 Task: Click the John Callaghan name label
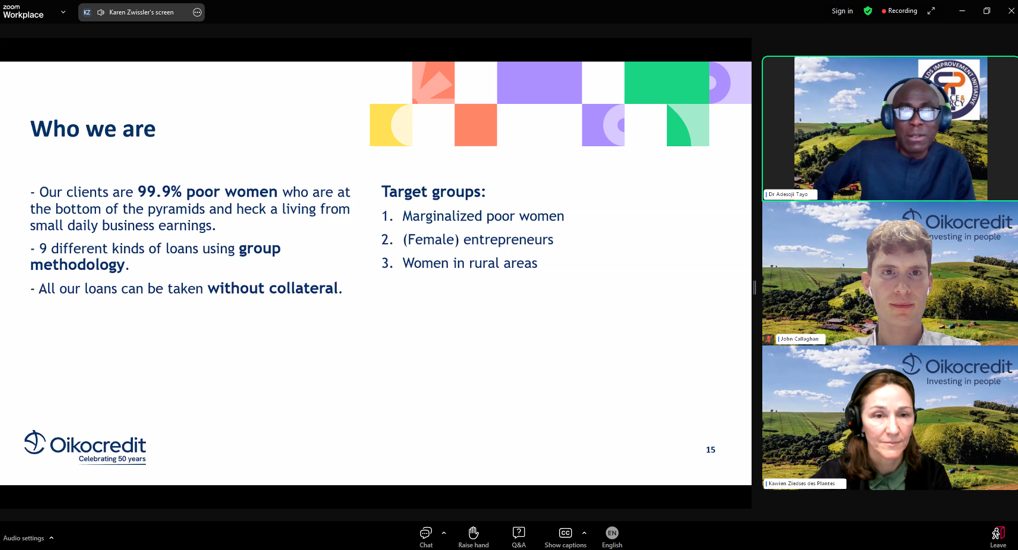point(800,339)
